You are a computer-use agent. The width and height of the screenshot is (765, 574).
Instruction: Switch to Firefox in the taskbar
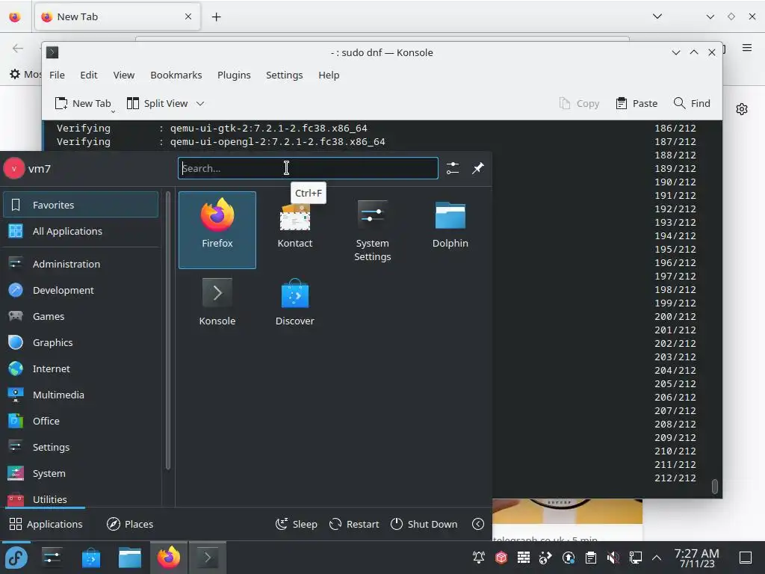click(168, 558)
